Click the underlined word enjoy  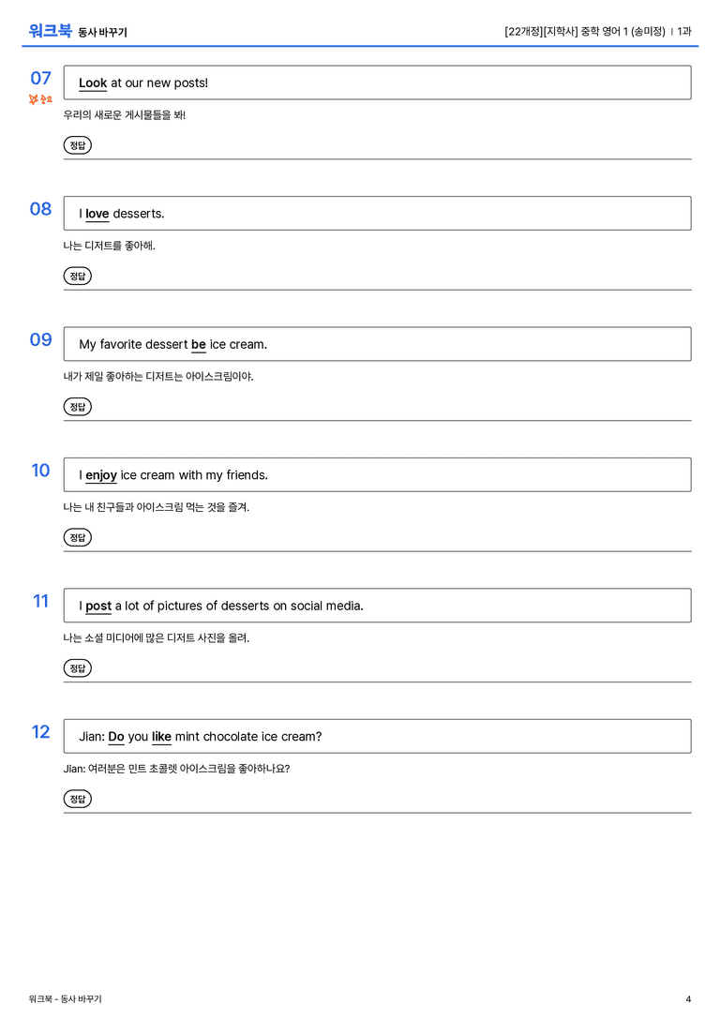tap(101, 475)
